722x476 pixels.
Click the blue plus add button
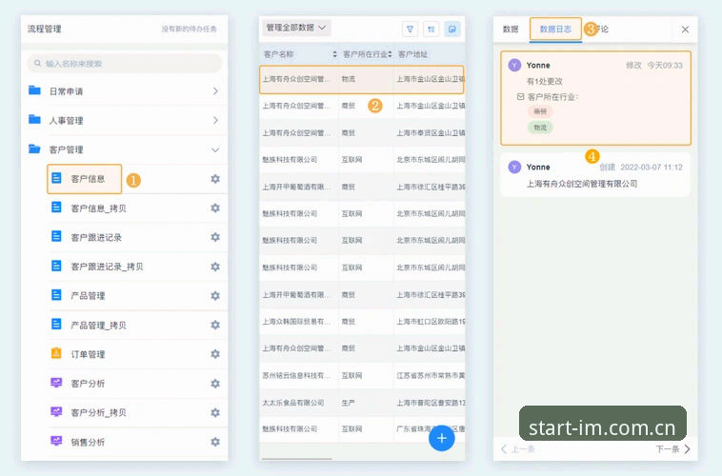point(442,438)
